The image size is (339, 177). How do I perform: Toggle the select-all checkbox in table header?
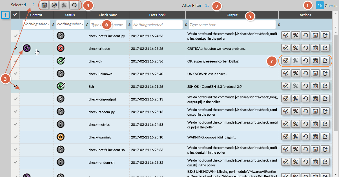[x=15, y=15]
